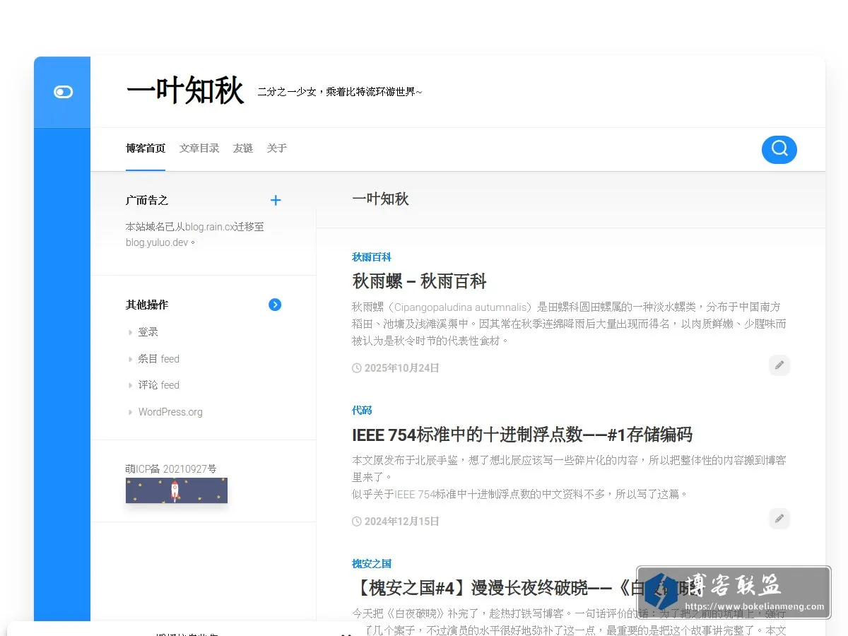Edit the 秋雨螺 post with its pencil icon
The image size is (848, 636).
click(x=779, y=365)
